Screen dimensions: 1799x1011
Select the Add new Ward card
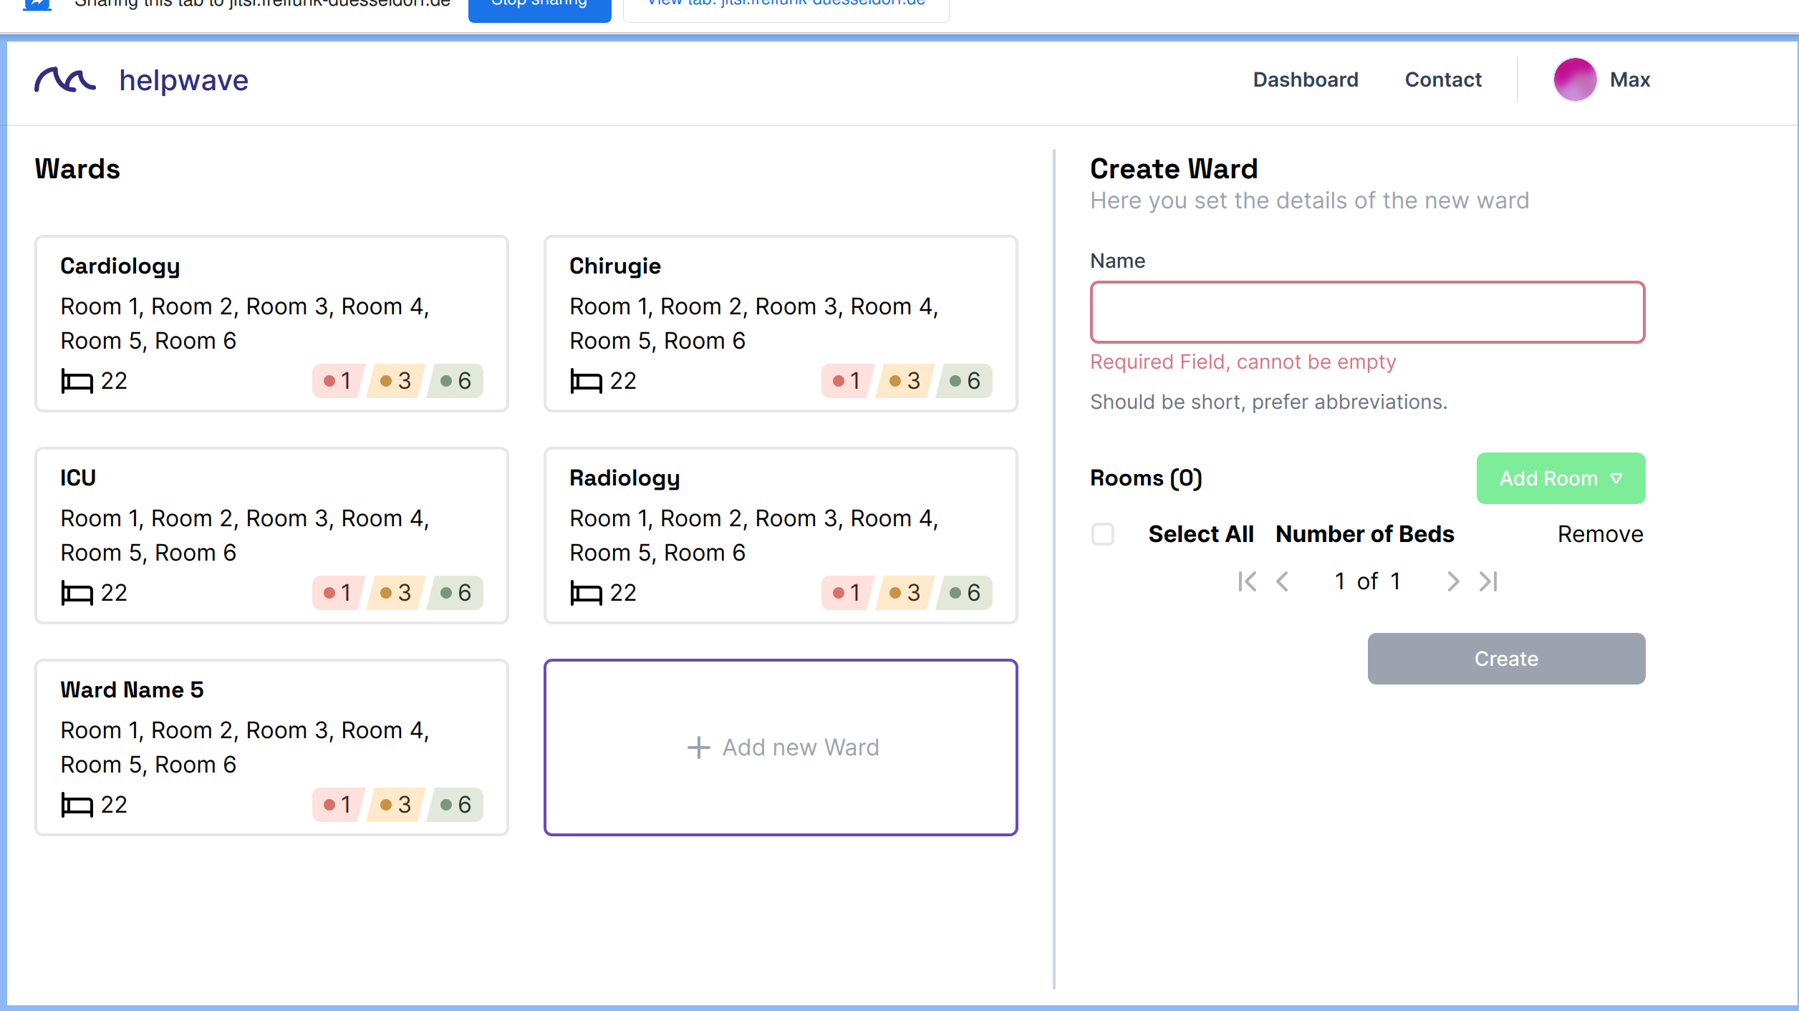[x=781, y=747]
